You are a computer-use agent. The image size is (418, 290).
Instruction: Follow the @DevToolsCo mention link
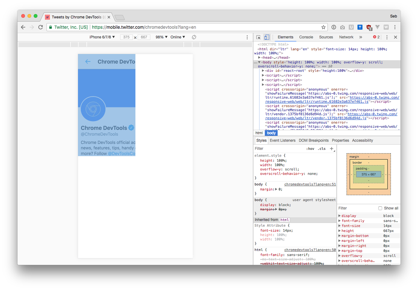[x=121, y=153]
